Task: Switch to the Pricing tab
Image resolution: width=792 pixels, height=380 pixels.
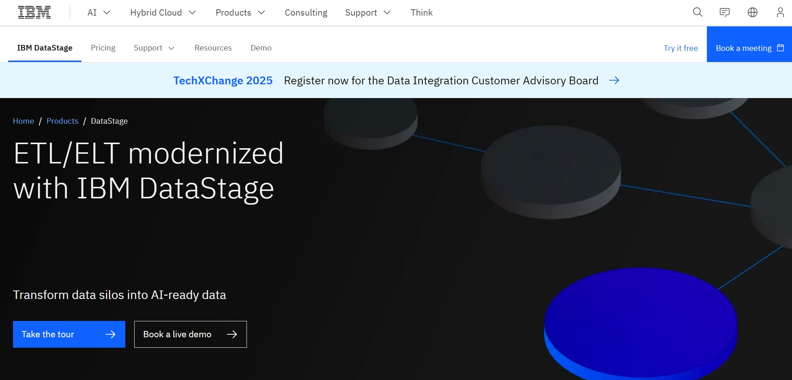Action: 103,48
